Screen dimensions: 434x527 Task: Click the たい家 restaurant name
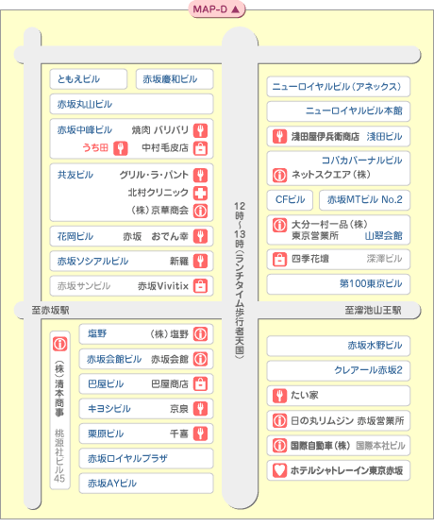305,395
